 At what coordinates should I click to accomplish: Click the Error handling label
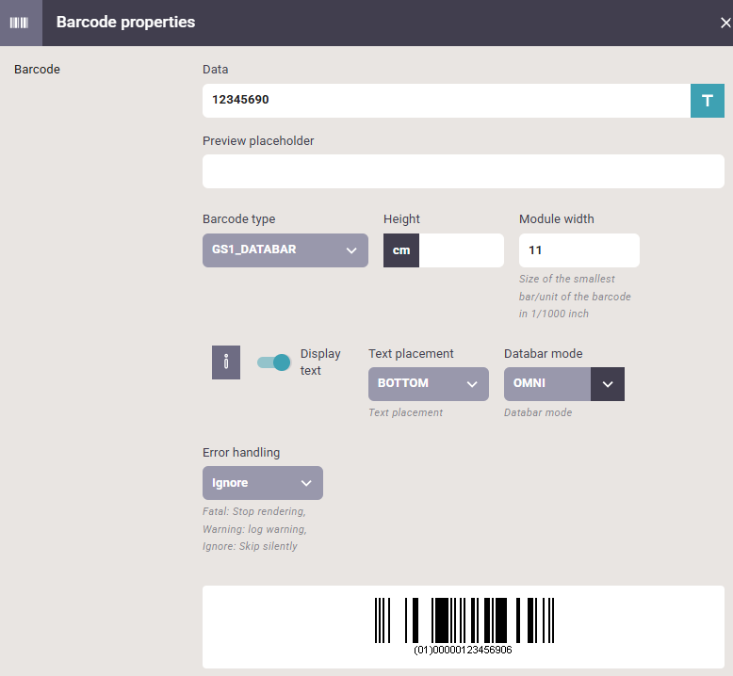241,452
